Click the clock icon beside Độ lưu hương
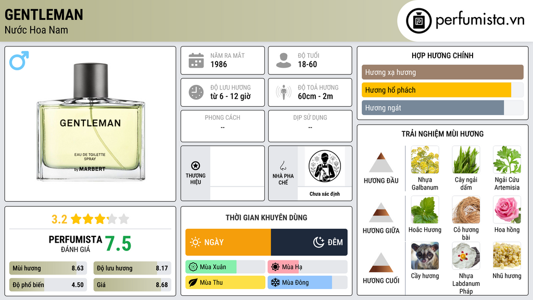The image size is (533, 300). click(x=196, y=92)
